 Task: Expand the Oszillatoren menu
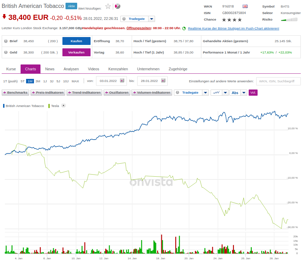coord(117,93)
